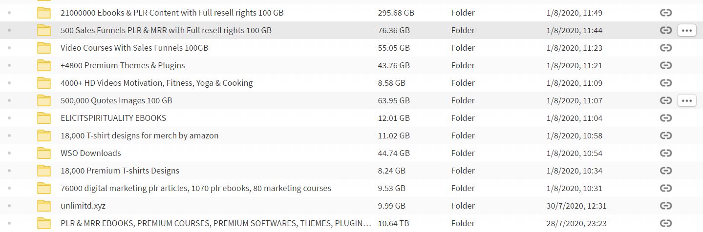Open WSO Downloads folder name
Image resolution: width=703 pixels, height=232 pixels.
pos(90,153)
